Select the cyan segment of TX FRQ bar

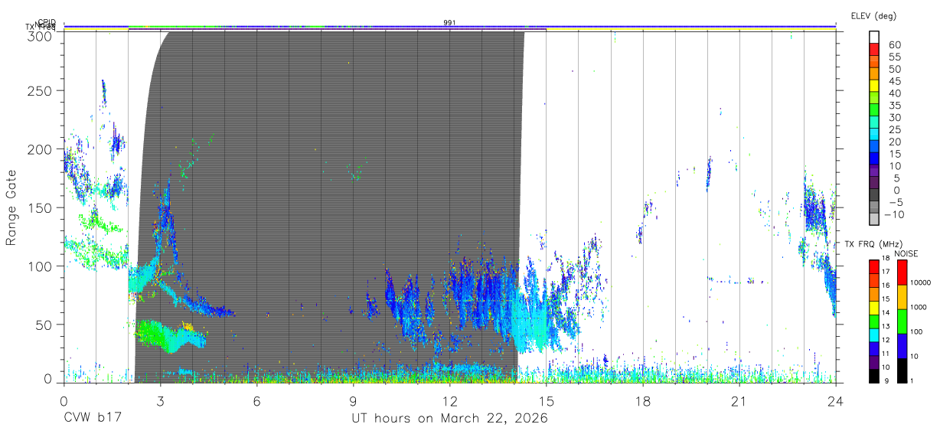point(874,335)
